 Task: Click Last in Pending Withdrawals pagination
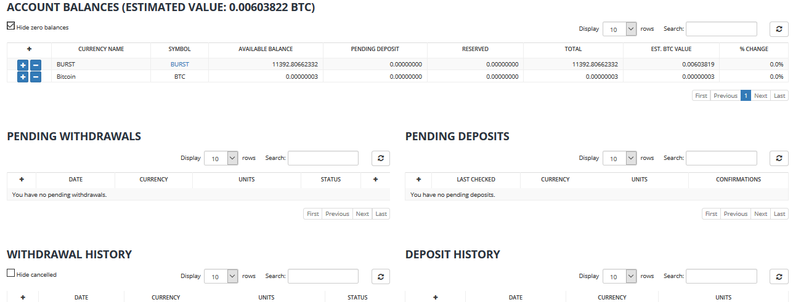[x=381, y=214]
